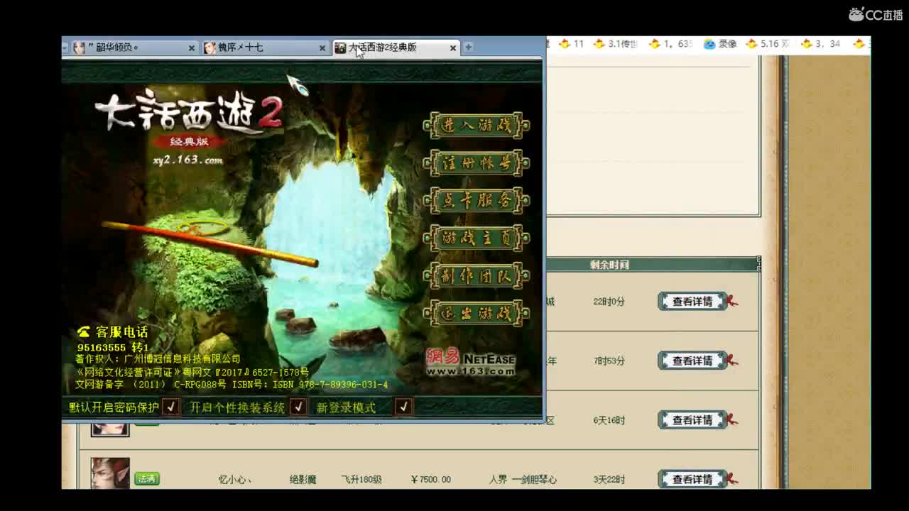Close the 槐序メ十七 tab
This screenshot has width=909, height=511.
point(322,48)
